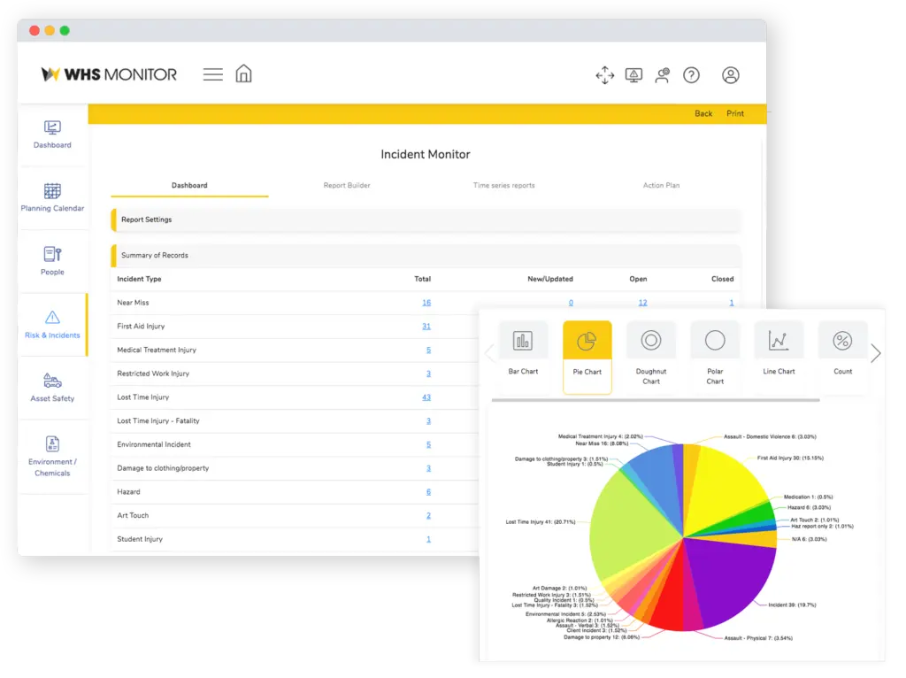Expand the Summary of Records panel
This screenshot has width=906, height=678.
[x=425, y=256]
